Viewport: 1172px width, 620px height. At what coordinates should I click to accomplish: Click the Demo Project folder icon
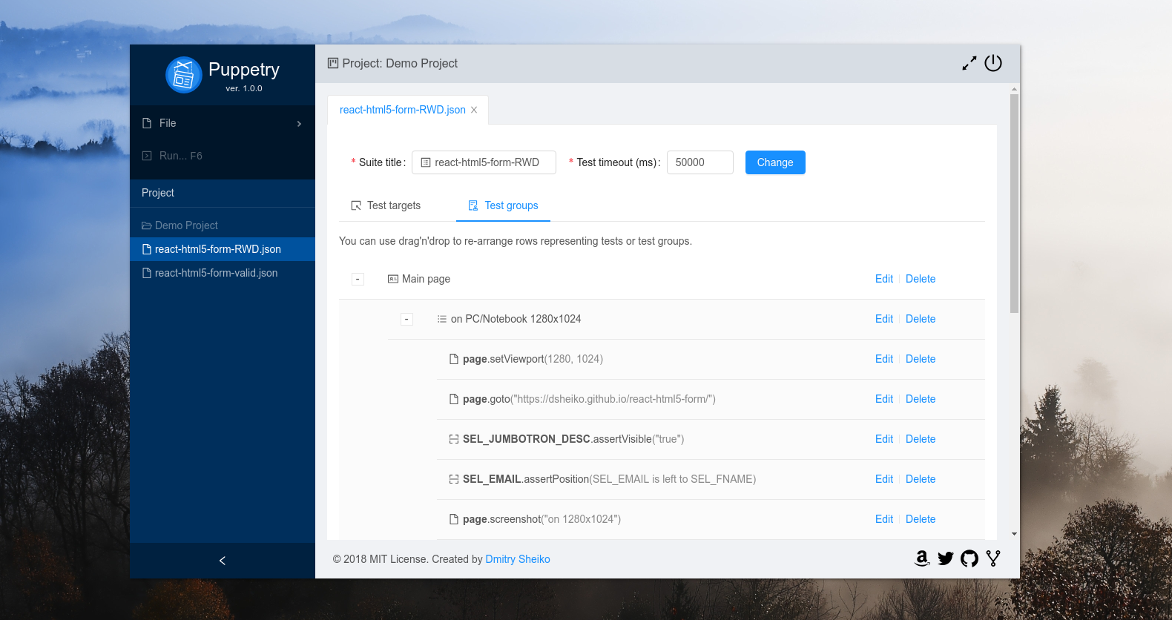click(x=147, y=225)
